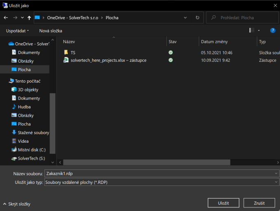Expand address bar history dropdown
The image size is (280, 211).
(x=185, y=18)
